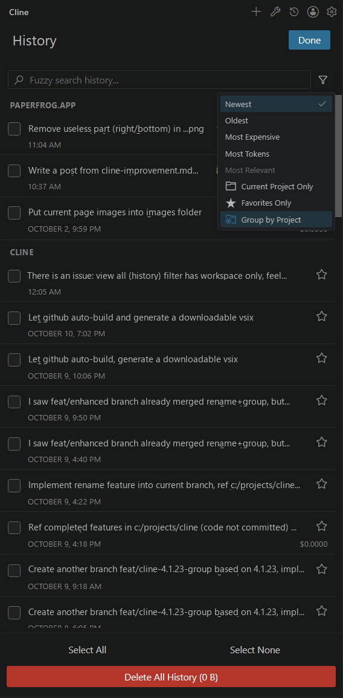This screenshot has width=343, height=698.
Task: Open task "Let github auto-build, generate a downloadable vsix"
Action: pyautogui.click(x=133, y=359)
